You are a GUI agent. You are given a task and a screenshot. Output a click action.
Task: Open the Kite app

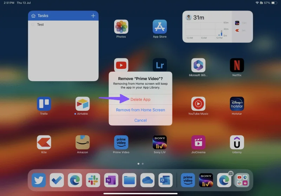pyautogui.click(x=44, y=142)
